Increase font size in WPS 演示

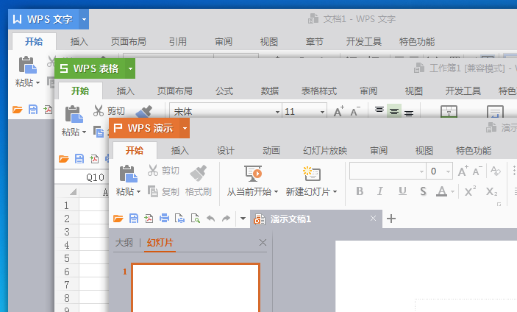pos(463,171)
